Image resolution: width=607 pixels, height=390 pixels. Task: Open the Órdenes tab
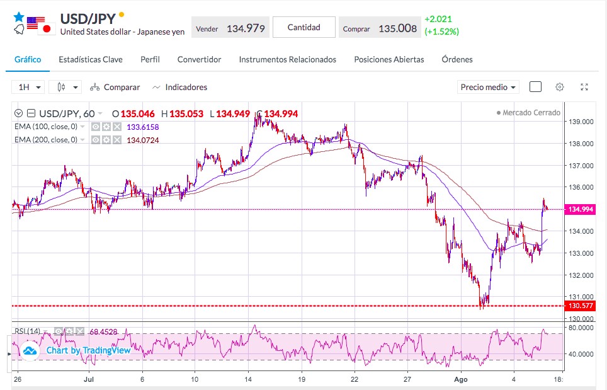457,59
